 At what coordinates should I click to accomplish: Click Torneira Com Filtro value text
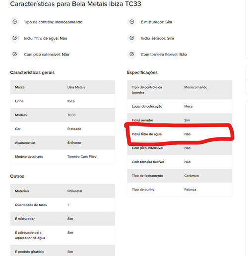[82, 157]
